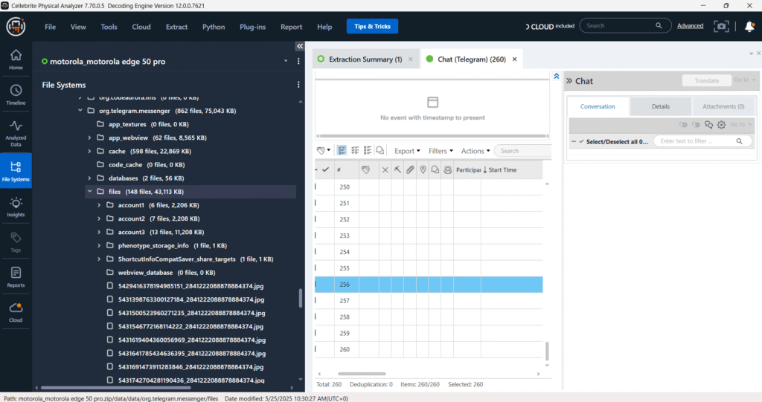
Task: Click the Tips & Tricks button
Action: coord(372,26)
